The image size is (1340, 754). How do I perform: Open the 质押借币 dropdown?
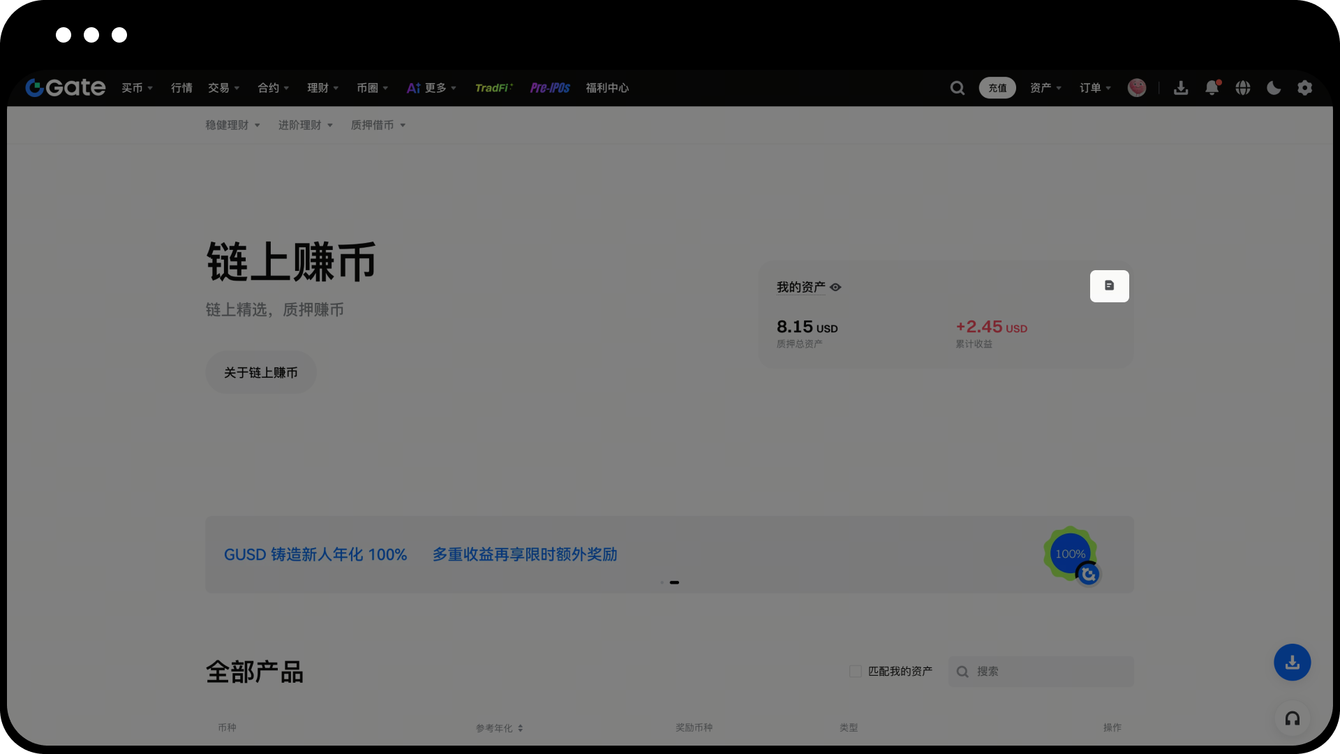click(378, 125)
